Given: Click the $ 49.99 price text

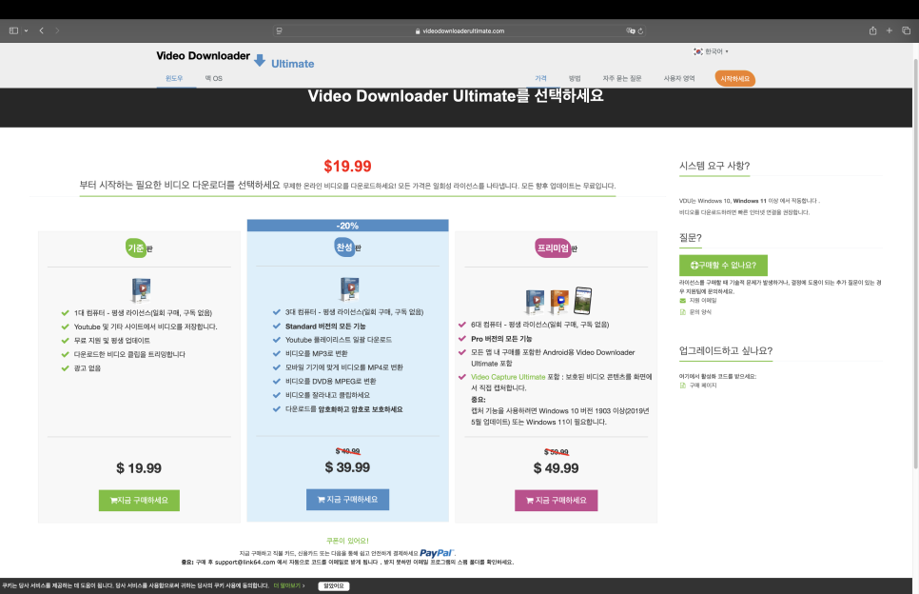Looking at the screenshot, I should coord(557,468).
